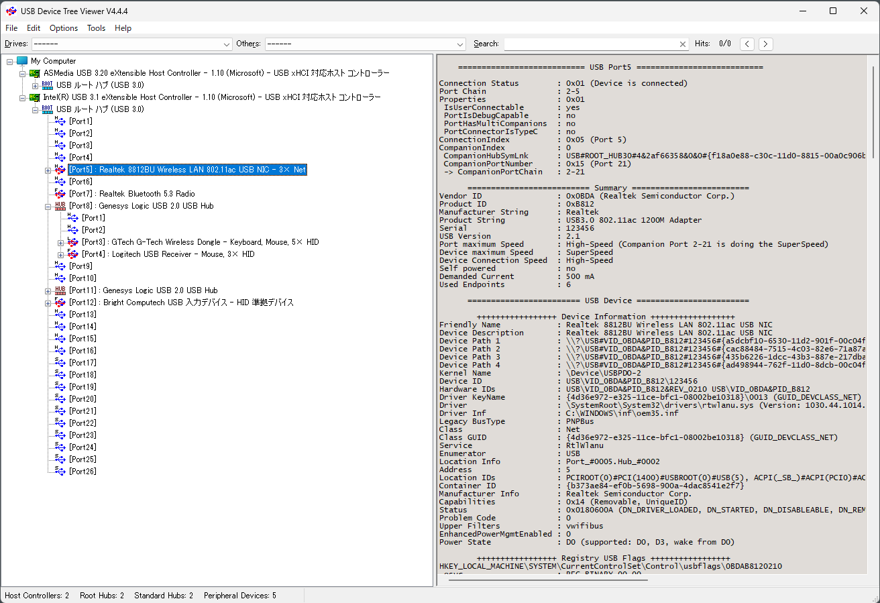Image resolution: width=880 pixels, height=603 pixels.
Task: Click the empty Port1 icon under the Intel root hub
Action: coord(60,121)
